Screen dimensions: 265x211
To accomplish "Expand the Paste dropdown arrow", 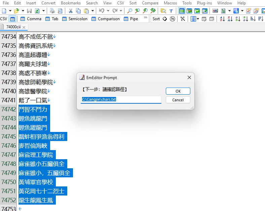I will (x=92, y=11).
